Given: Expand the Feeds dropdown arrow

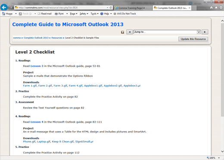Looking at the screenshot, I should click(x=35, y=14).
